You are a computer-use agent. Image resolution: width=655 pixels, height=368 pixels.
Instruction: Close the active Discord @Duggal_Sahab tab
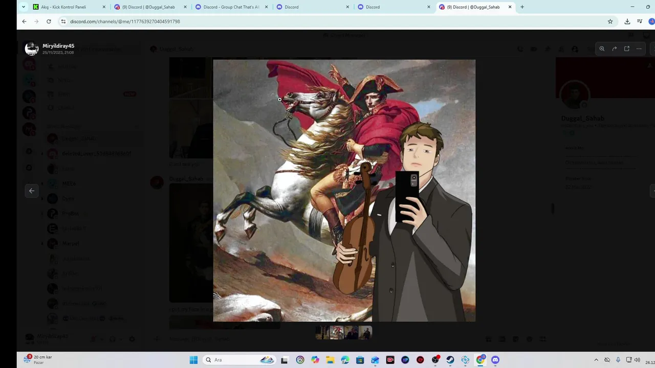510,7
